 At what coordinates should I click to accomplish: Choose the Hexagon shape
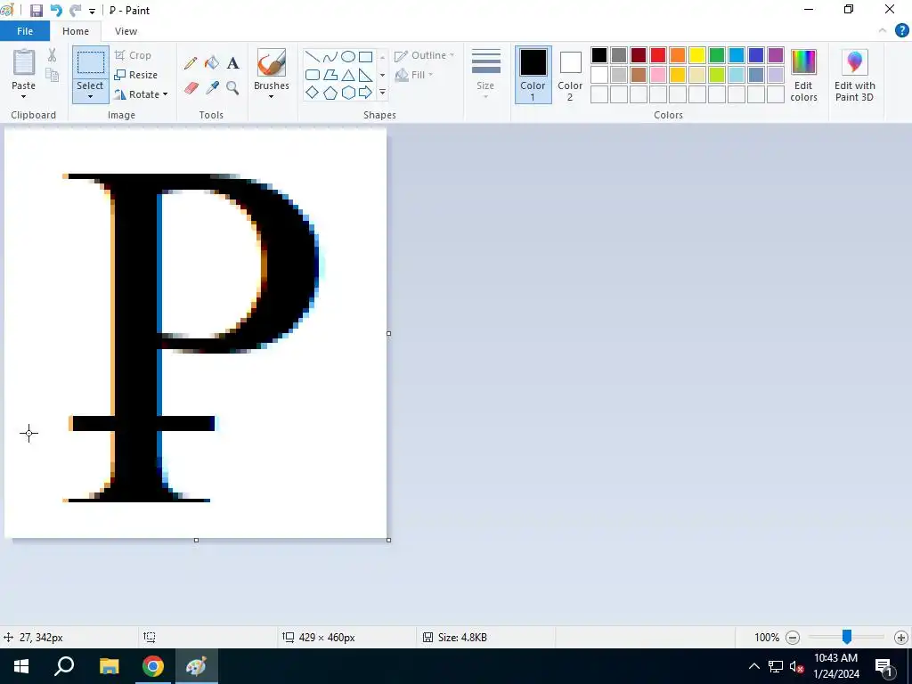click(348, 93)
